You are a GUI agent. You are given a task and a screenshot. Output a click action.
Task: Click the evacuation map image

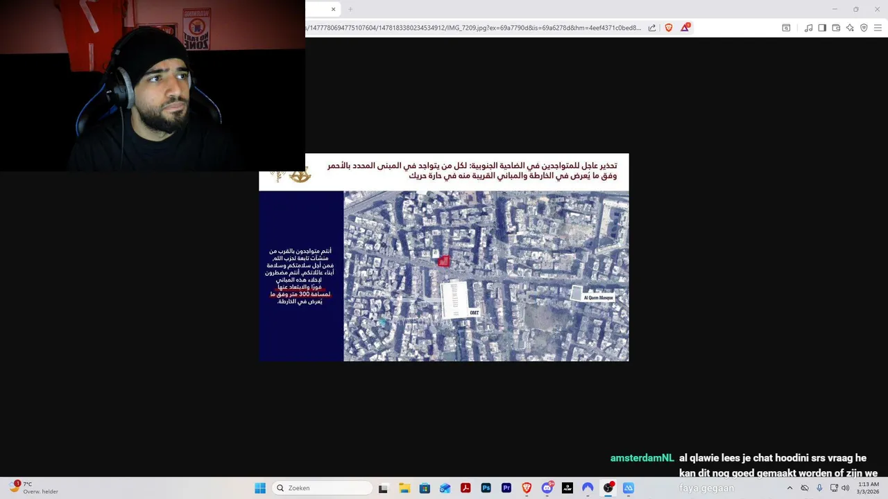(x=444, y=257)
